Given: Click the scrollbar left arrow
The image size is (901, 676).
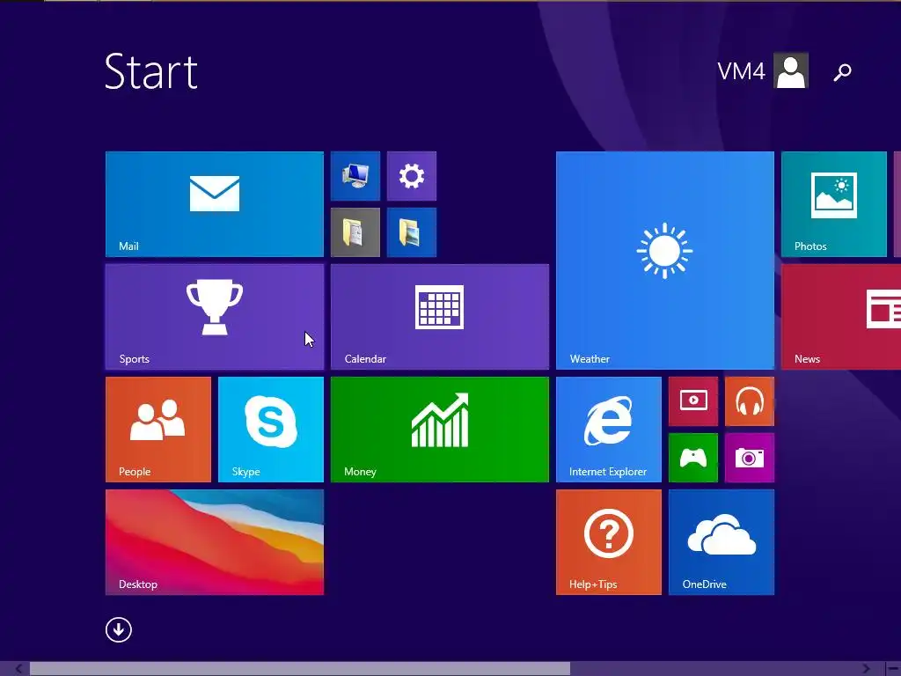Looking at the screenshot, I should (x=18, y=669).
